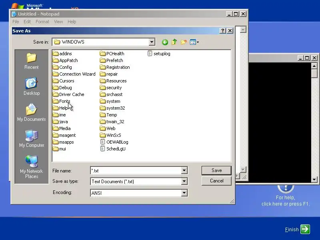Expand the Save as type dropdown
Screen dimensions: 320x240
tap(184, 181)
